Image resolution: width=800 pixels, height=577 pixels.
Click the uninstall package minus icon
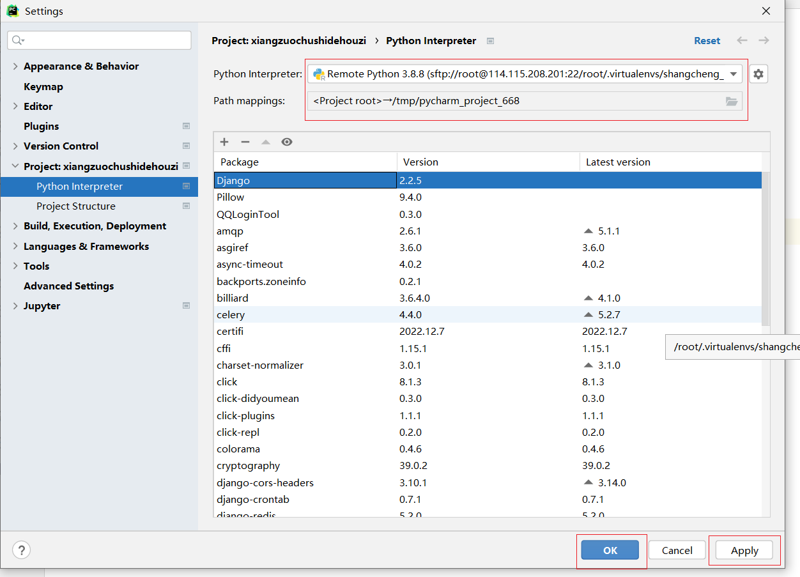pos(245,142)
